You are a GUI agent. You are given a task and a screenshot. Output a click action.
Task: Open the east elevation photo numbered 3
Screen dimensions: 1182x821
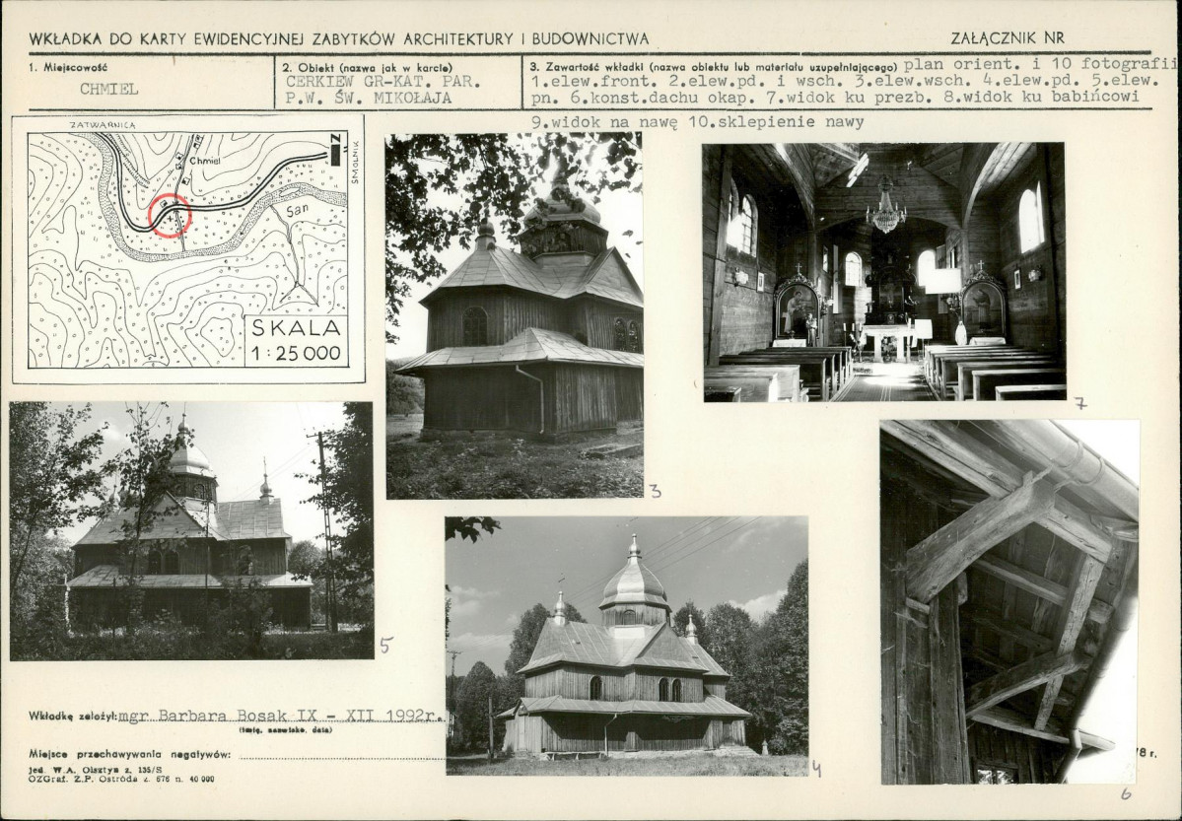514,315
